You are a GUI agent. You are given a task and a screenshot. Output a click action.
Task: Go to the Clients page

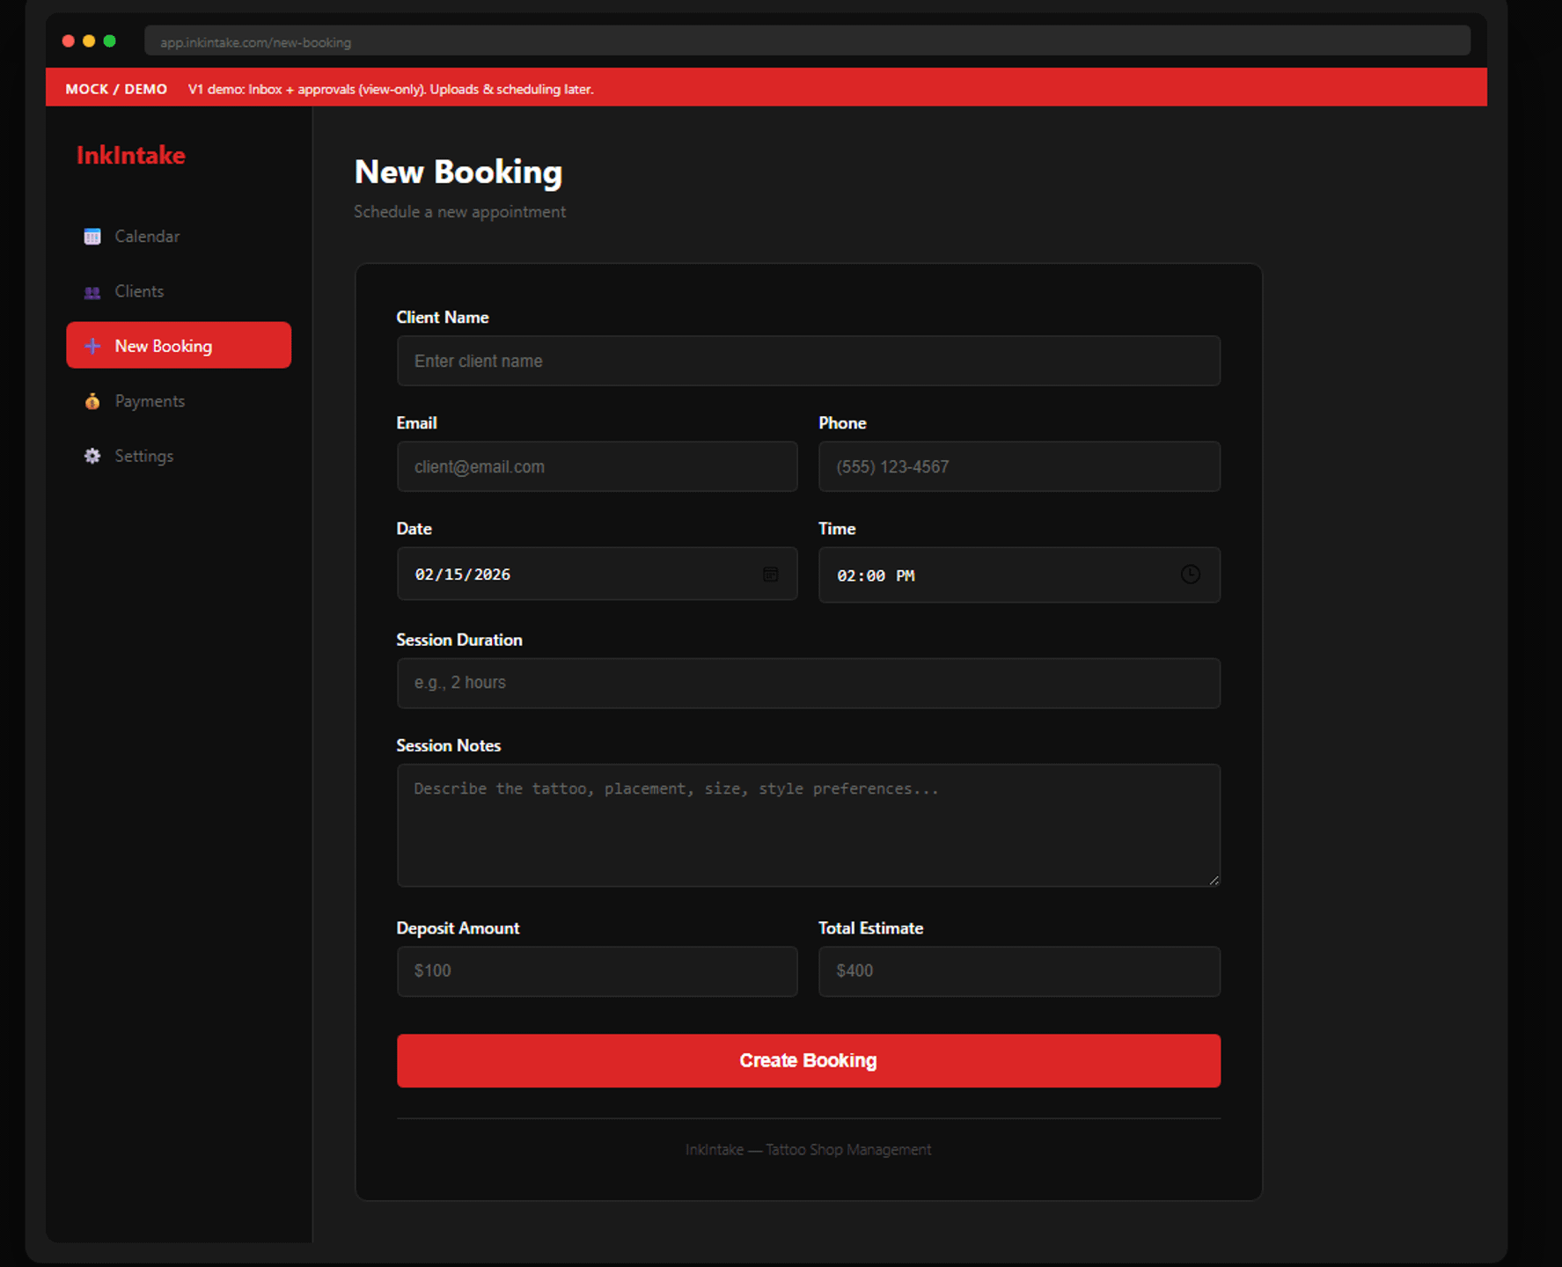click(179, 291)
